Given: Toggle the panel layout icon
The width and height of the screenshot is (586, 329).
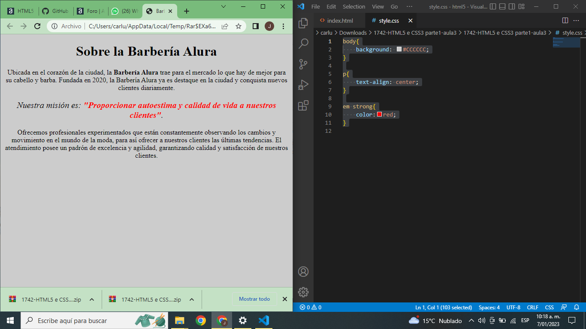Looking at the screenshot, I should 502,6.
